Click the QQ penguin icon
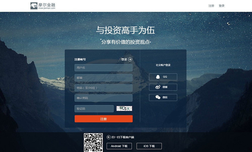Screen dimensions: 252x152 click(x=158, y=77)
